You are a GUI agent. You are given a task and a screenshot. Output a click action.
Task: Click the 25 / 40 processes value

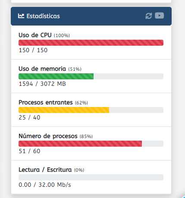pyautogui.click(x=29, y=117)
